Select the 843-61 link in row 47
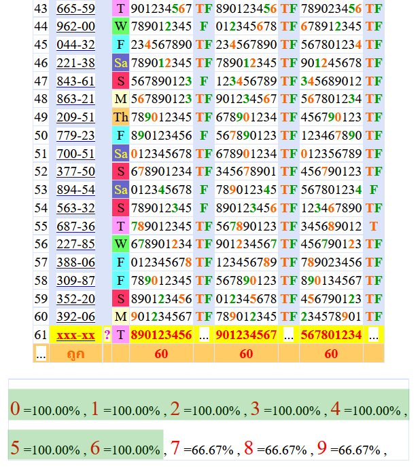Screen dimensions: 420x470 75,81
